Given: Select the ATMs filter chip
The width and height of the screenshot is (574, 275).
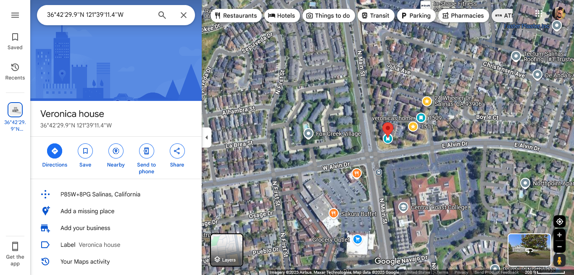Looking at the screenshot, I should point(503,16).
